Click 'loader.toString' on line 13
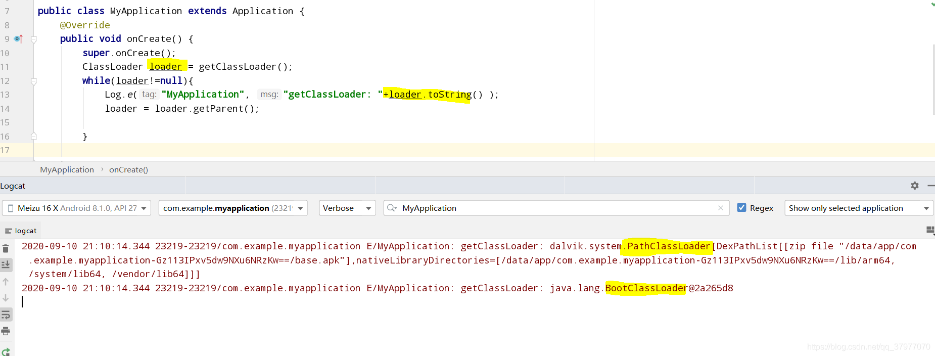Screen dimensions: 935x356 click(x=430, y=95)
